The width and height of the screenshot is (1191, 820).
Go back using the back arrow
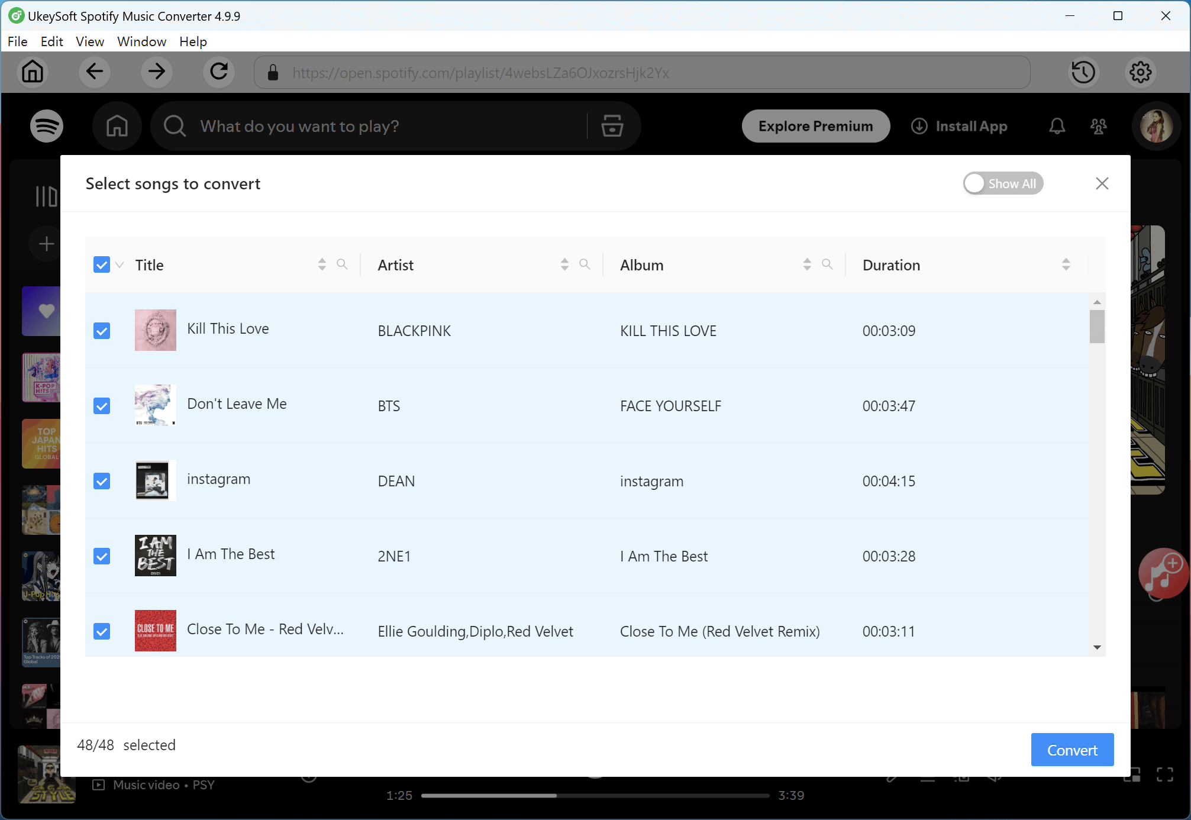pos(94,72)
